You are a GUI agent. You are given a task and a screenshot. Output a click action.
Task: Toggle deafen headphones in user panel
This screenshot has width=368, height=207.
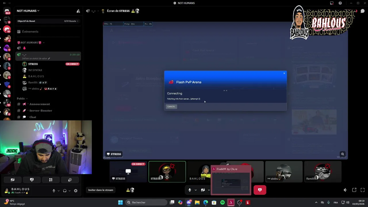[65, 191]
